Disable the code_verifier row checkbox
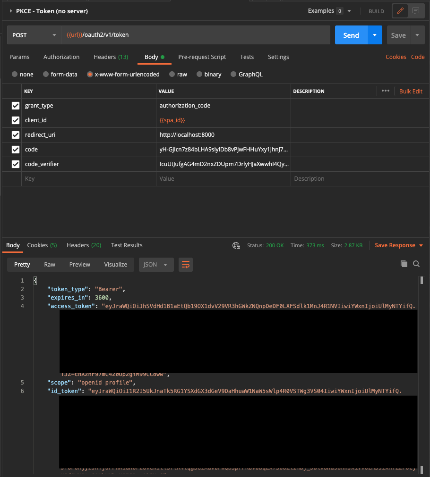Screen dimensions: 430x477 tap(16, 164)
